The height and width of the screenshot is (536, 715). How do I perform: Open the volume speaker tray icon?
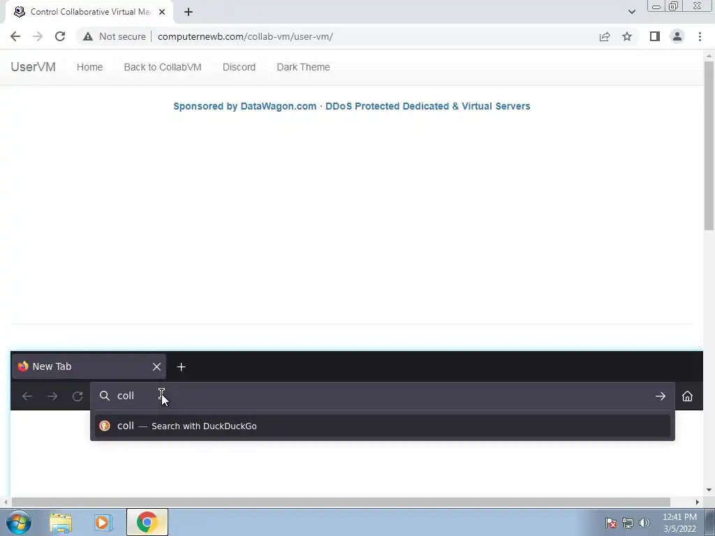coord(644,523)
